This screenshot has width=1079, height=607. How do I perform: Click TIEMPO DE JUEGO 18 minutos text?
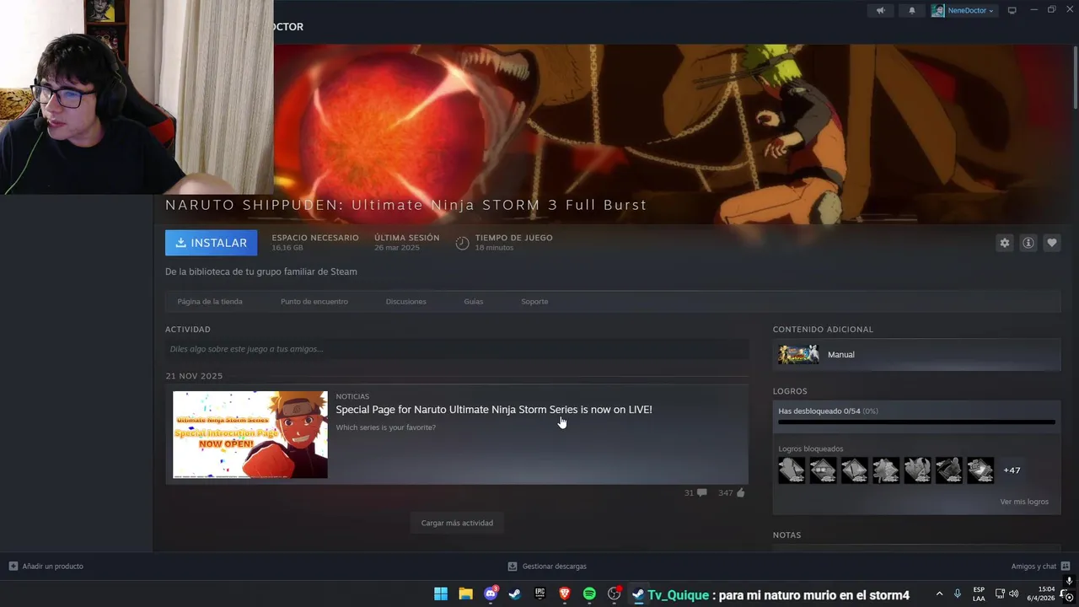point(513,243)
